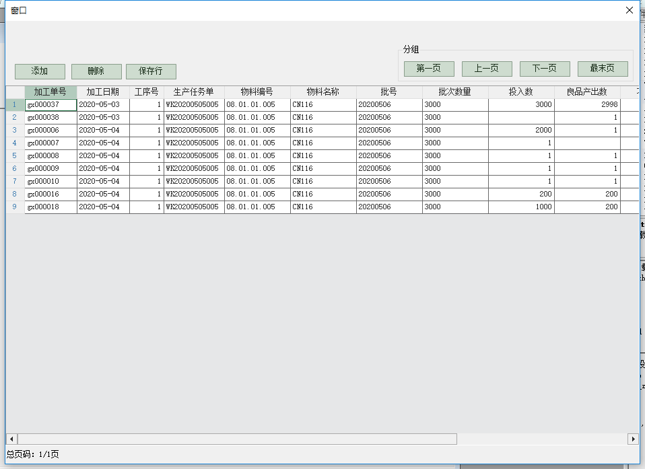The height and width of the screenshot is (469, 645).
Task: Click the 生产任务单 column header
Action: pyautogui.click(x=194, y=92)
